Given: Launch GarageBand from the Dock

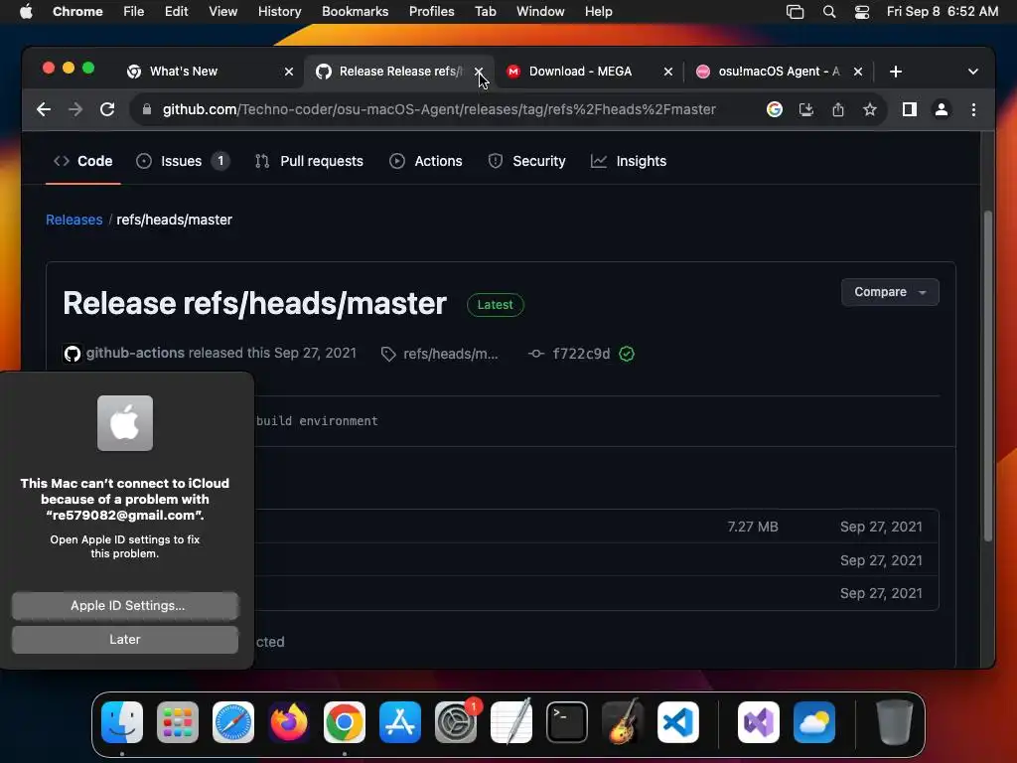Looking at the screenshot, I should click(623, 722).
